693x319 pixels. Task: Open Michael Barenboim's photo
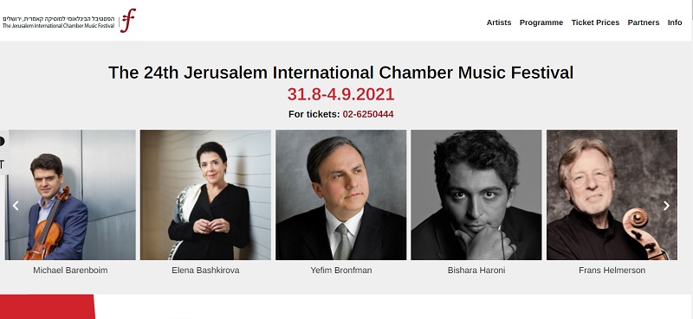pyautogui.click(x=70, y=195)
